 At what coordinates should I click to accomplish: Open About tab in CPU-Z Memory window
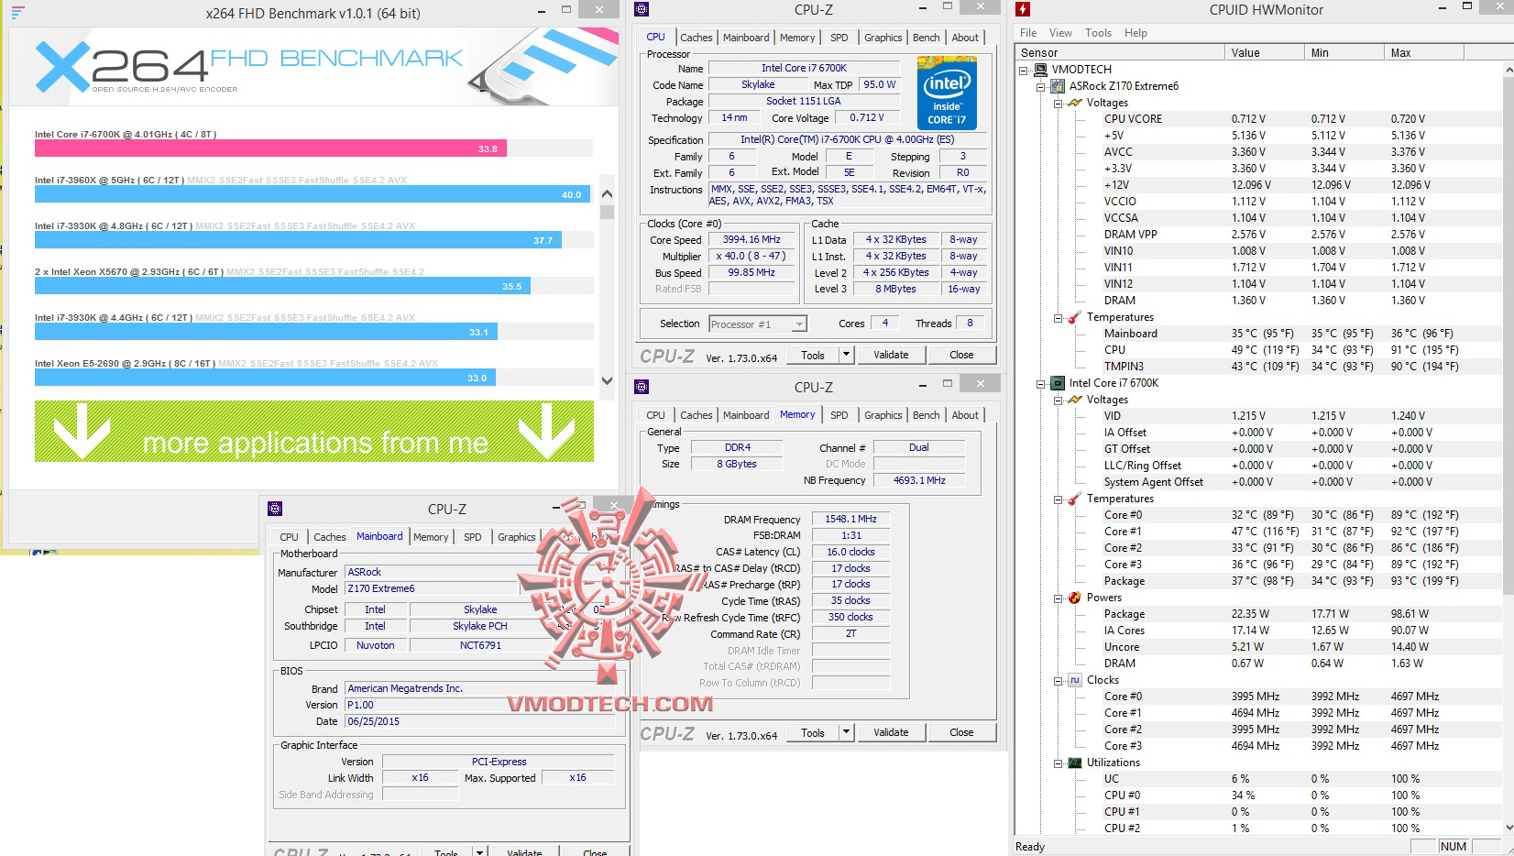964,415
